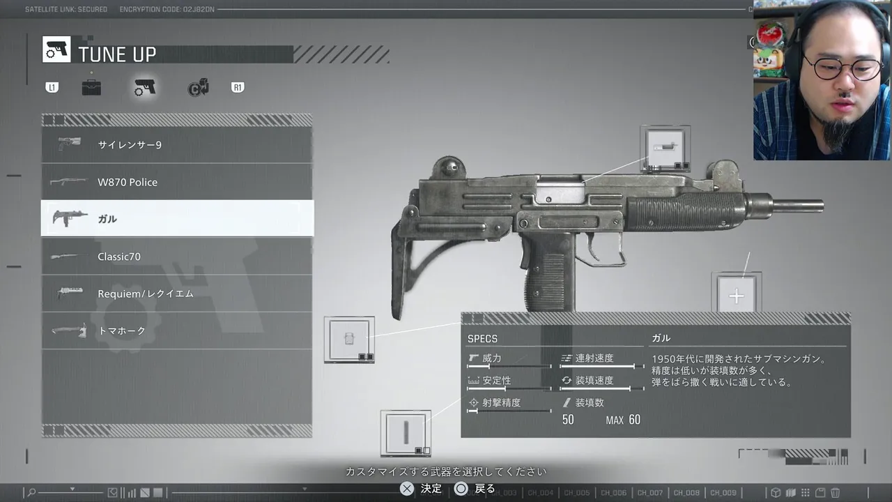Click the diagonal-split square icon

click(145, 493)
